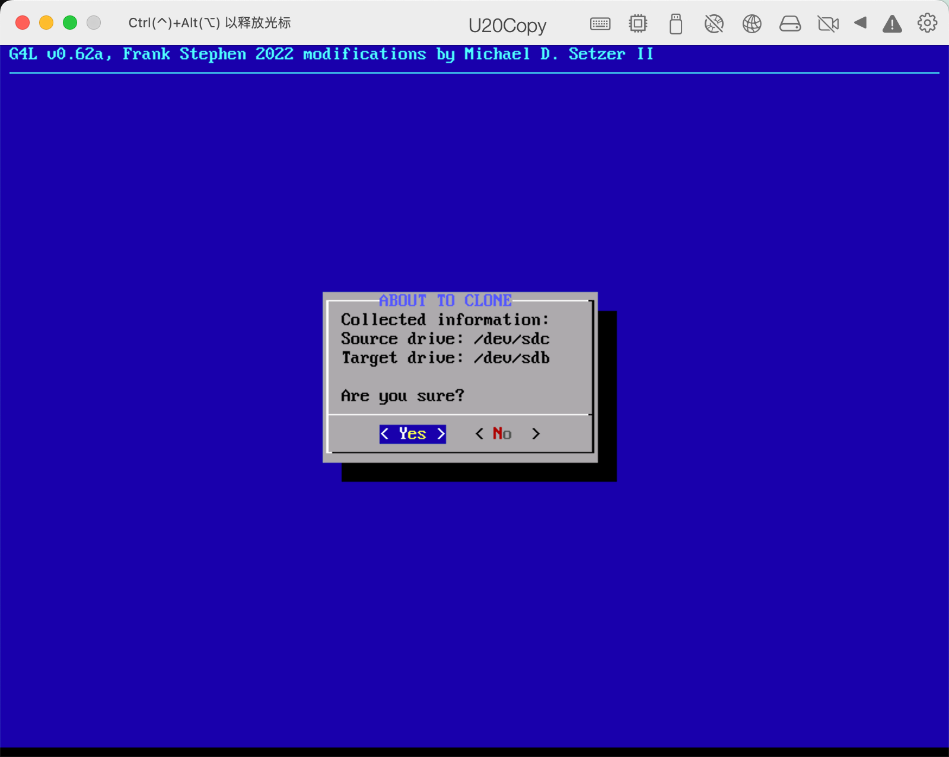Image resolution: width=949 pixels, height=757 pixels.
Task: Open the on-screen keyboard icon
Action: 600,24
